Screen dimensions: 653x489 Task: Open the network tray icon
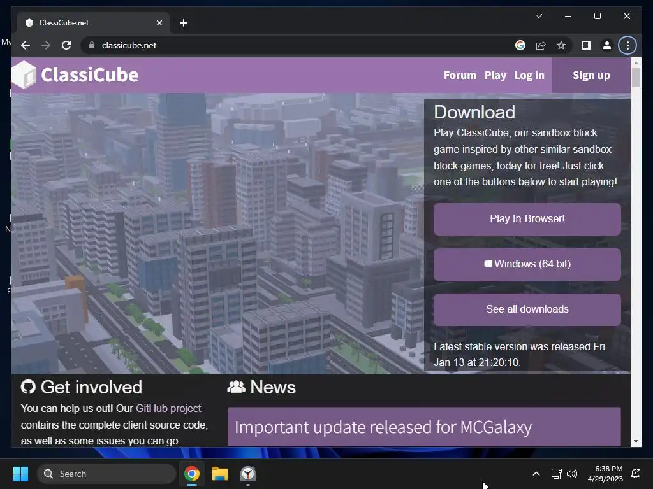coord(556,474)
